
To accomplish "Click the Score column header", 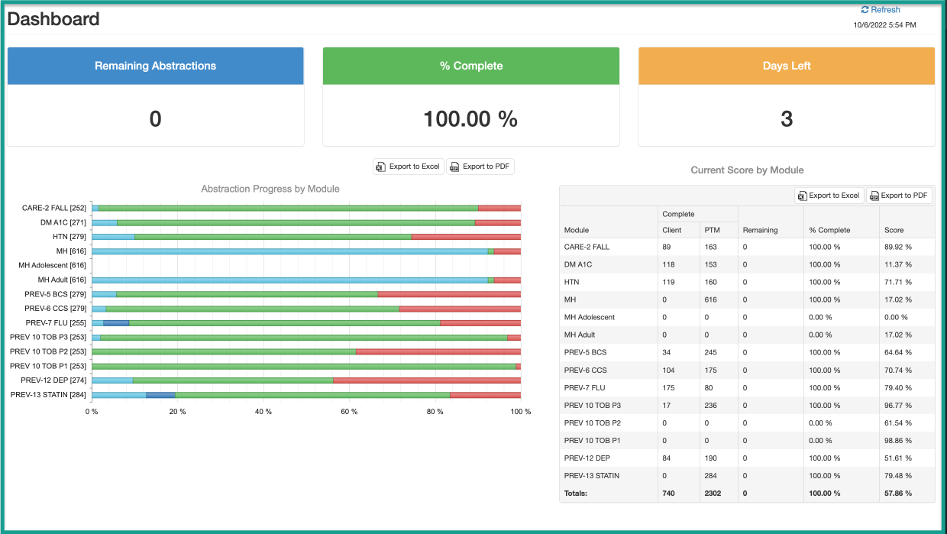I will tap(894, 229).
